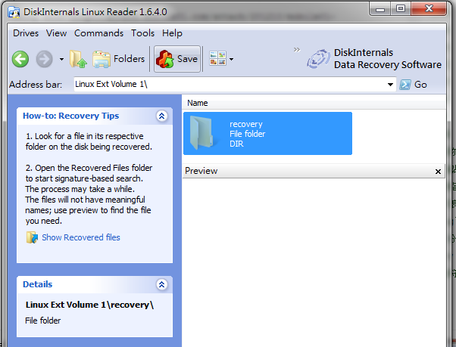This screenshot has width=456, height=347.
Task: Expand toolbar overflow chevron
Action: [x=297, y=50]
